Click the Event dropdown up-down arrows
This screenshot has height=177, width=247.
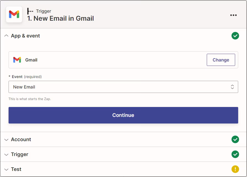(x=232, y=87)
